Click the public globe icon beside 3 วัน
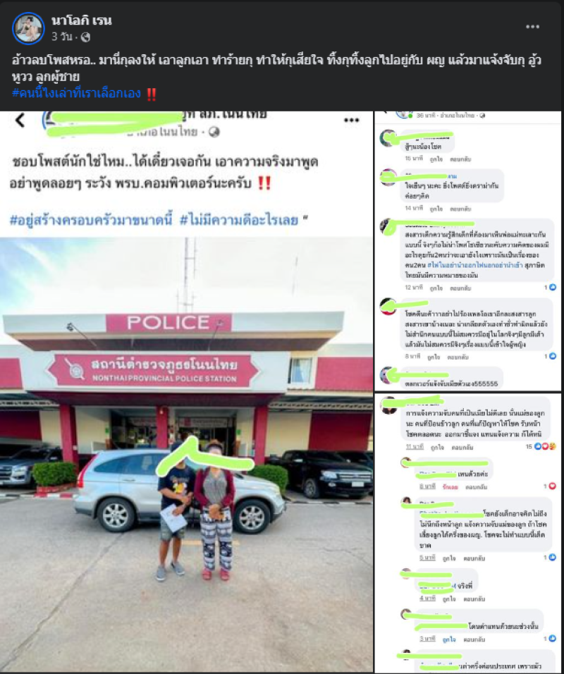 [x=85, y=37]
